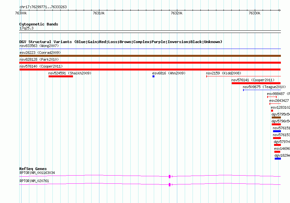Open the nsv828128 (Park2010) variant label
290x203 pixels.
point(39,59)
